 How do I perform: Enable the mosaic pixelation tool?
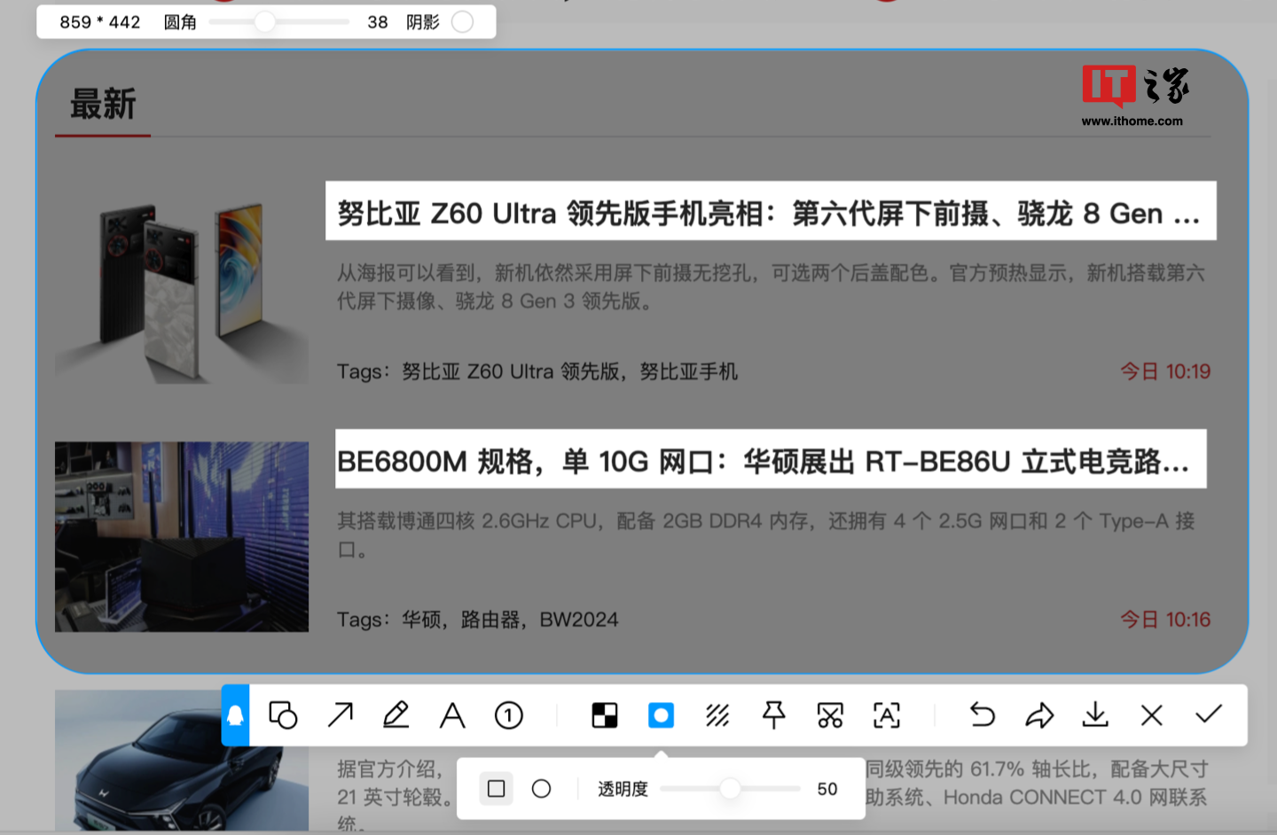click(x=604, y=715)
